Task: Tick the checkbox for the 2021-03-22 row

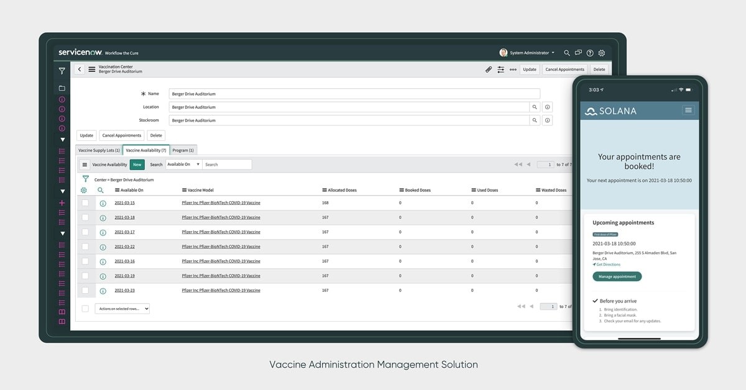Action: pos(85,247)
